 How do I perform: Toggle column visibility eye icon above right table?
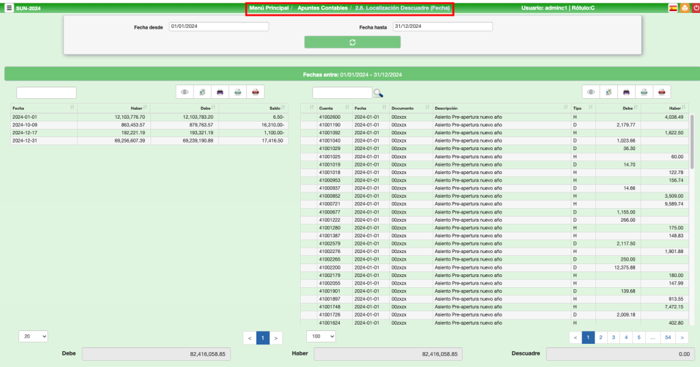(x=591, y=92)
